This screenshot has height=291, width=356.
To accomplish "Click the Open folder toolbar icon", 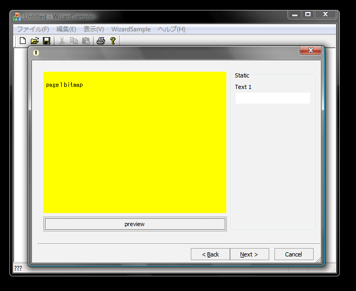I will pos(35,41).
